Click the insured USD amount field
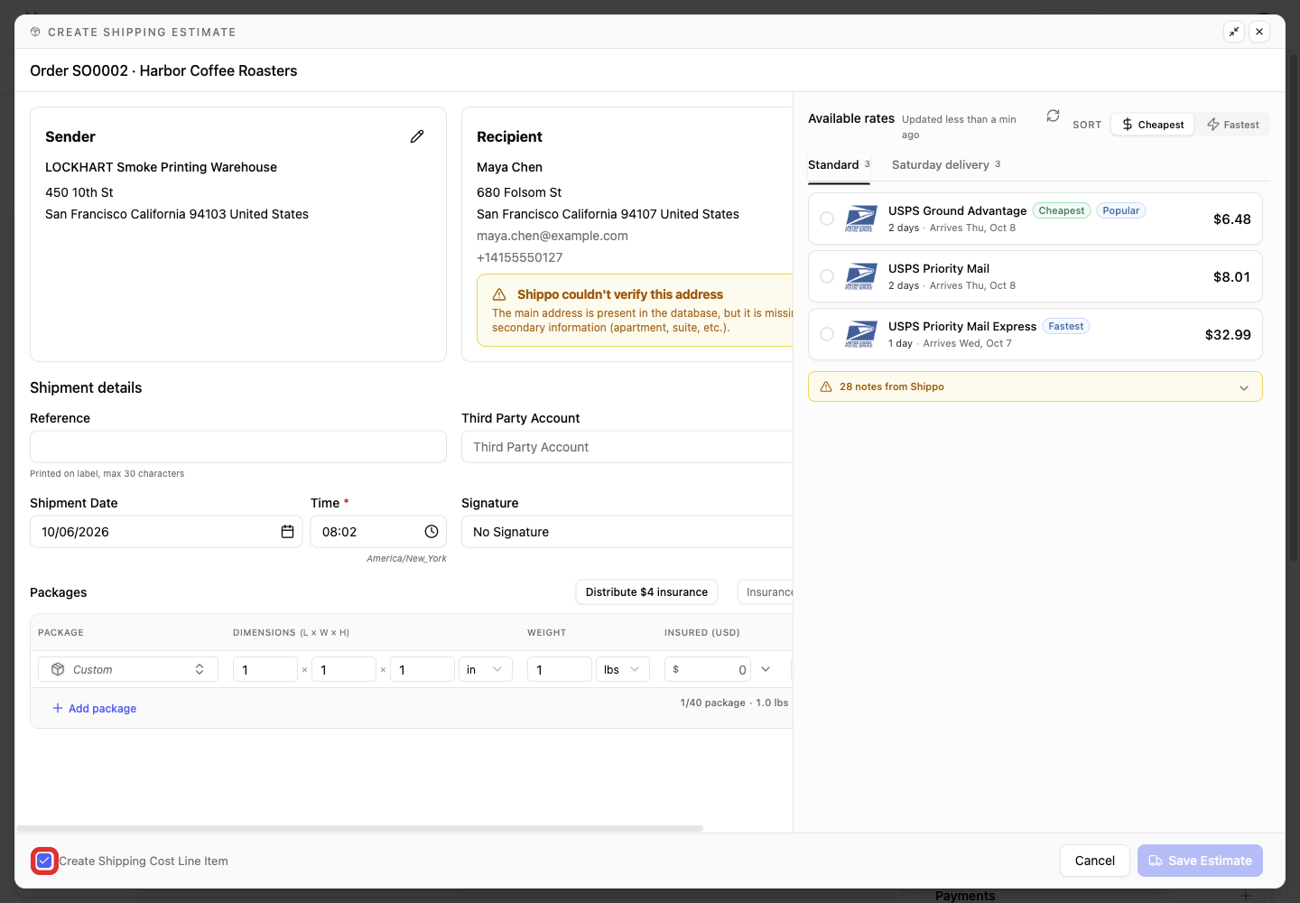 (708, 669)
